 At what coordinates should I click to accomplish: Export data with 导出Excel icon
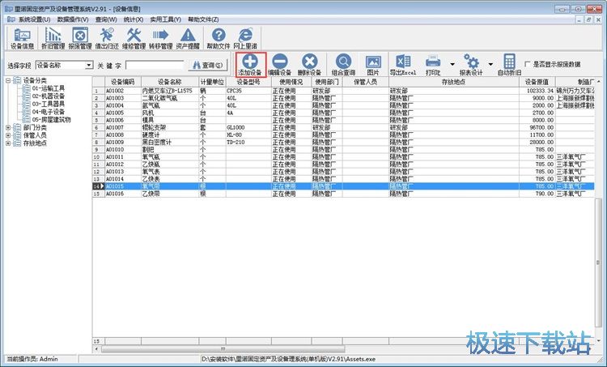click(402, 62)
